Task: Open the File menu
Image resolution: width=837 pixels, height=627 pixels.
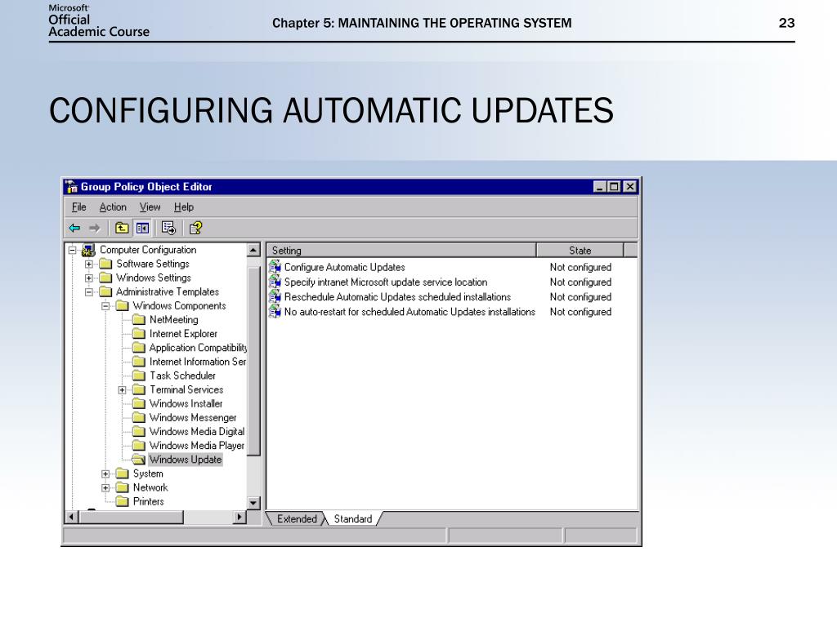Action: [x=79, y=207]
